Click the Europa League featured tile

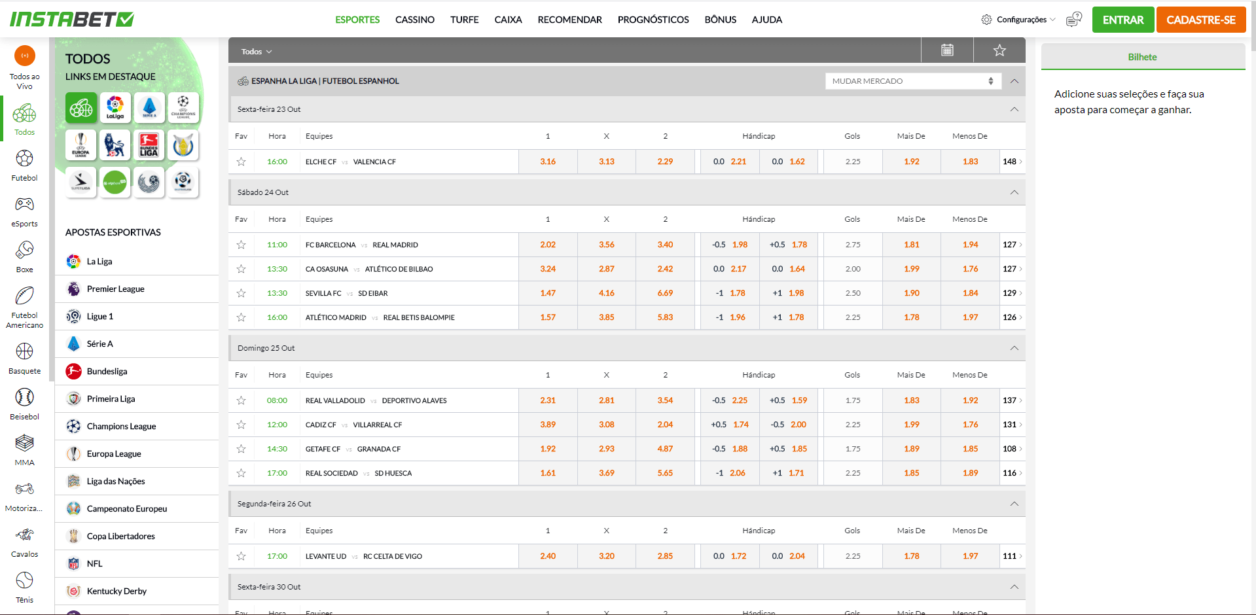[81, 145]
